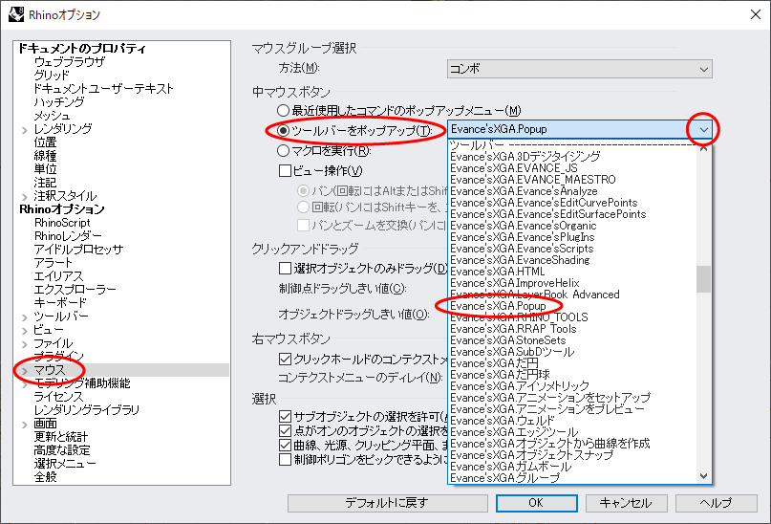Screen dimensions: 771x524
Task: Pick Evance'sXGA.StoneSets in the dropdown list
Action: click(507, 340)
